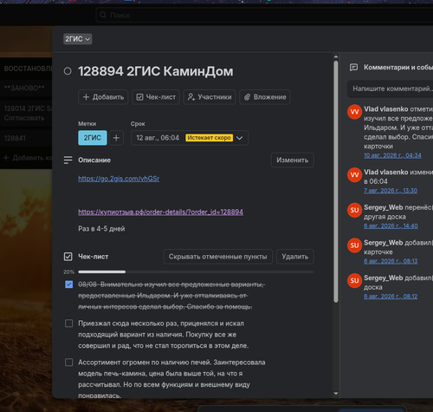
Task: Click the checklist icon next to Чек-лист heading
Action: [68, 257]
